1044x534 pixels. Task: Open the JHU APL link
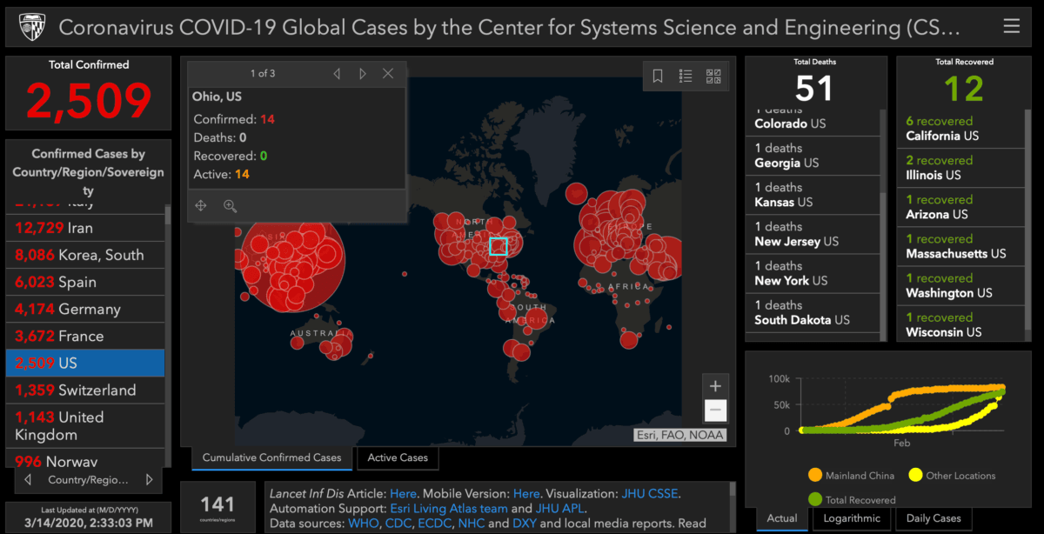(x=561, y=508)
